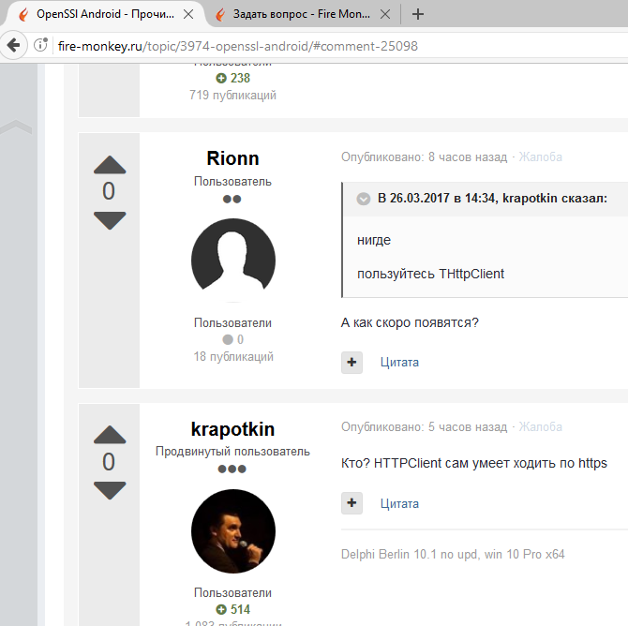Screen dimensions: 628x626
Task: Click quote header 'В 26.03.2017 в 14:34'
Action: click(x=438, y=199)
